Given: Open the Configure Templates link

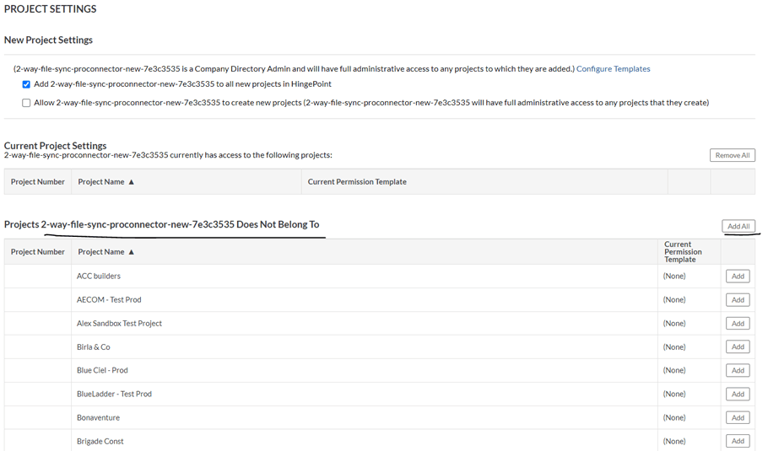Looking at the screenshot, I should (613, 69).
